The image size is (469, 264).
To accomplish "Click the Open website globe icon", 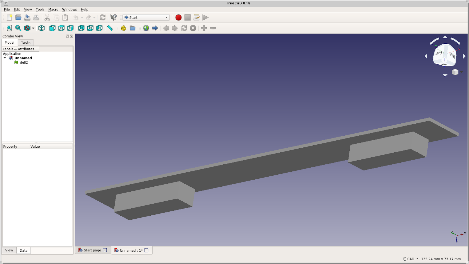I will point(146,28).
